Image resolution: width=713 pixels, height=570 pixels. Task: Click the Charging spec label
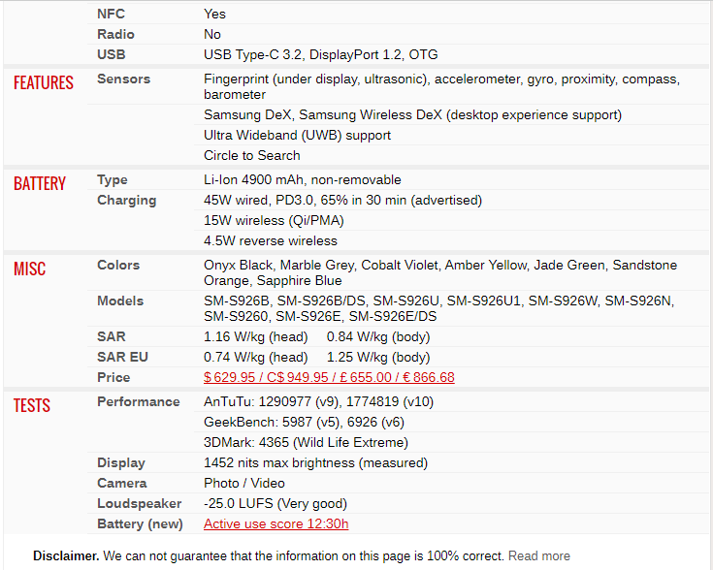[x=127, y=201]
